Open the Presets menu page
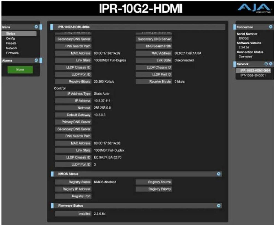The image size is (274, 225). (11, 43)
